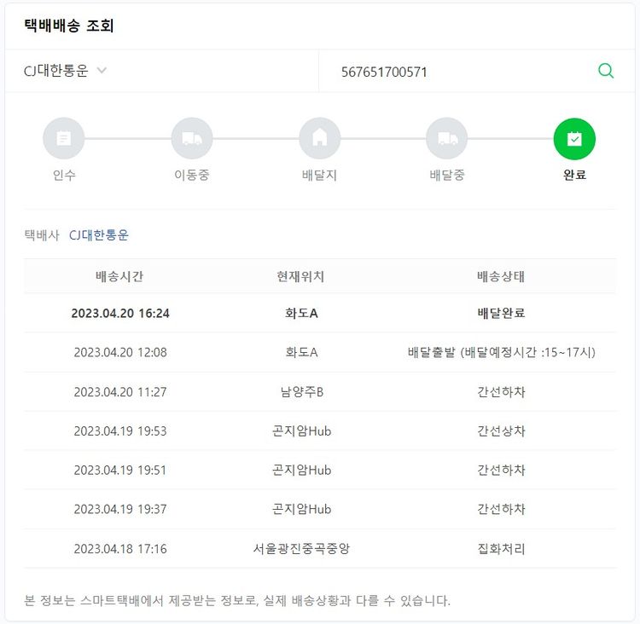Click the 서울광진중곡중앙 location entry
Image resolution: width=640 pixels, height=624 pixels.
click(301, 548)
